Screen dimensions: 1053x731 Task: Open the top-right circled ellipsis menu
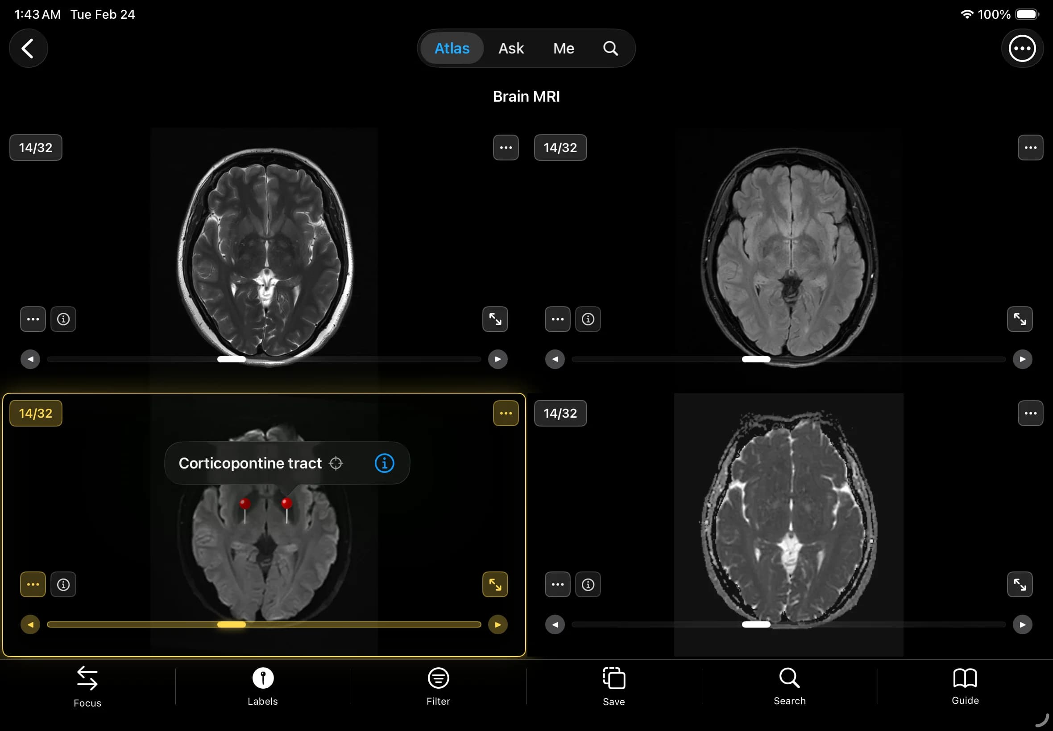pyautogui.click(x=1022, y=49)
